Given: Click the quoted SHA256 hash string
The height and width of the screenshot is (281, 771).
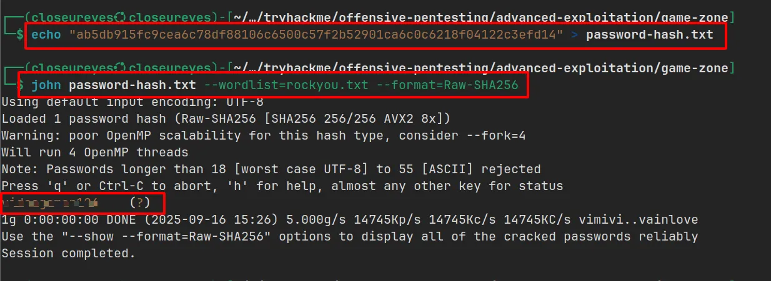Looking at the screenshot, I should tap(316, 34).
